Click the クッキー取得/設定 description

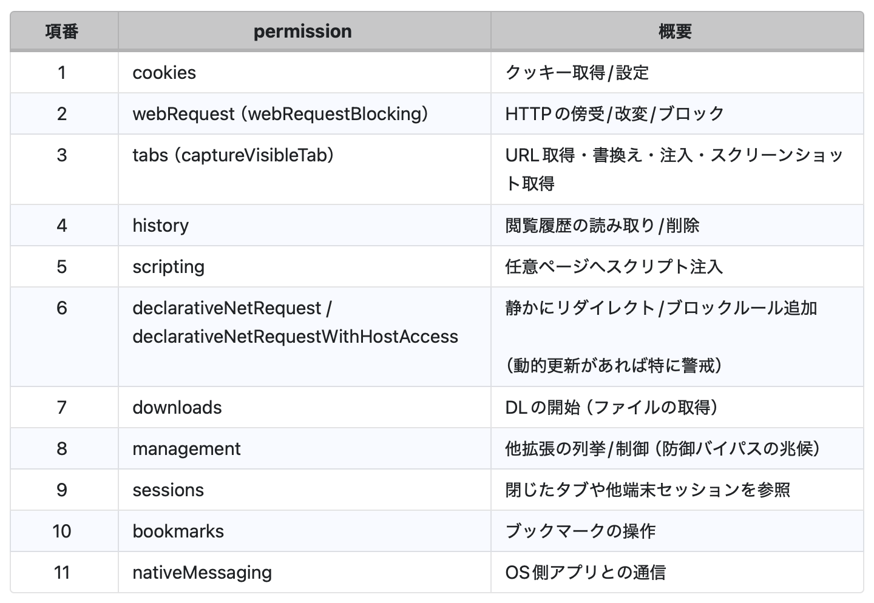[577, 73]
